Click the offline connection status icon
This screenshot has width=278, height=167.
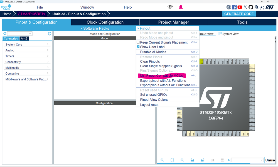tap(170, 7)
